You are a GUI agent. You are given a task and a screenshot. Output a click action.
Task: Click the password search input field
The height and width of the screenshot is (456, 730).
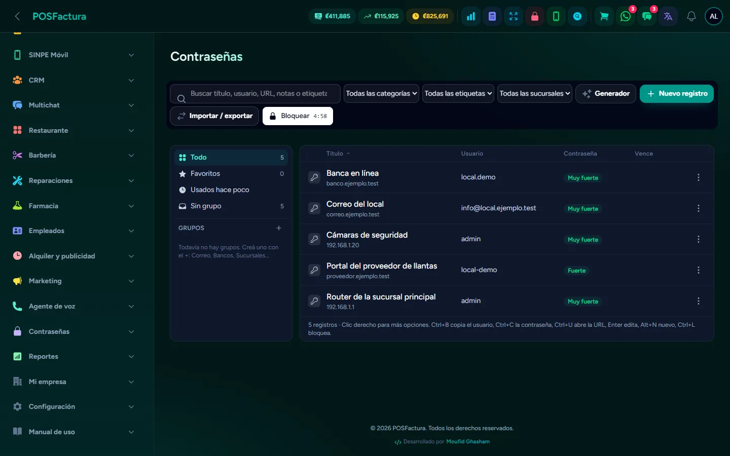point(255,93)
